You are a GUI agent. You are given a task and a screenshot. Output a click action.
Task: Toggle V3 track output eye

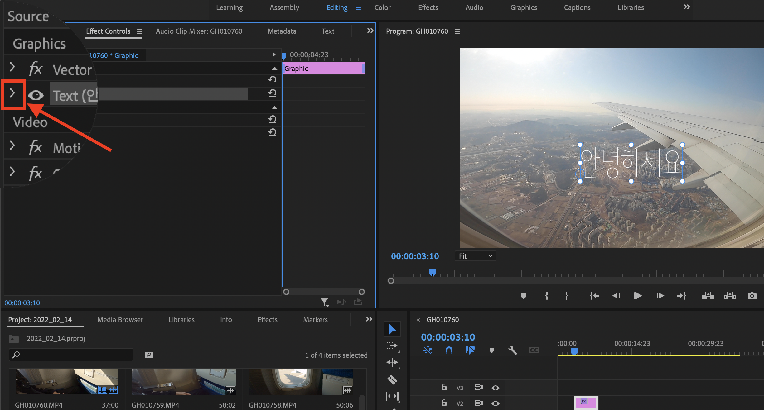[x=495, y=388]
